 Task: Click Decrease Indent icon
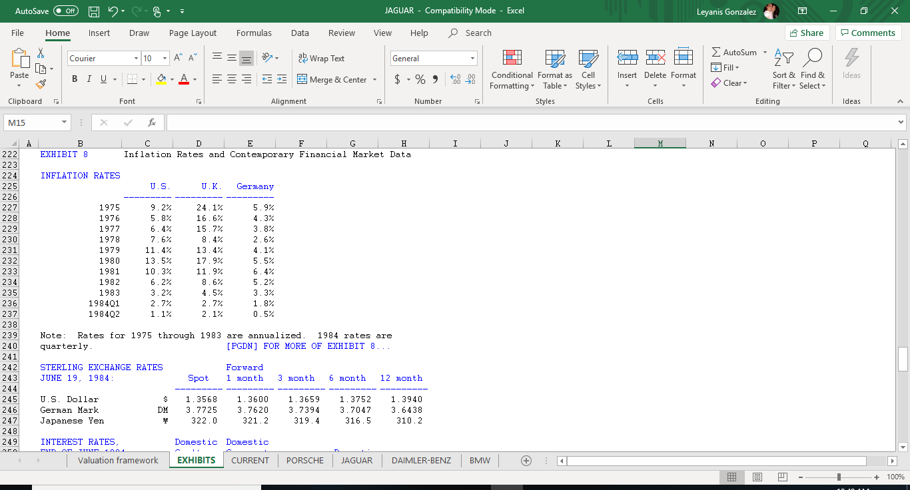266,79
